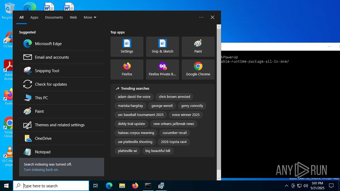Viewport: 340px width, 191px height.
Task: Open Microsoft Edge from Suggested list
Action: [61, 44]
